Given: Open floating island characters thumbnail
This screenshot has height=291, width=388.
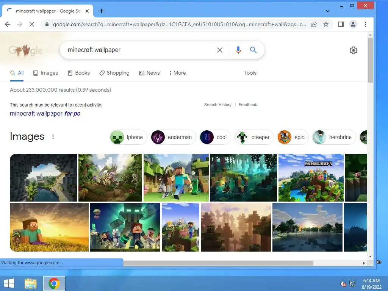Looking at the screenshot, I should click(180, 227).
